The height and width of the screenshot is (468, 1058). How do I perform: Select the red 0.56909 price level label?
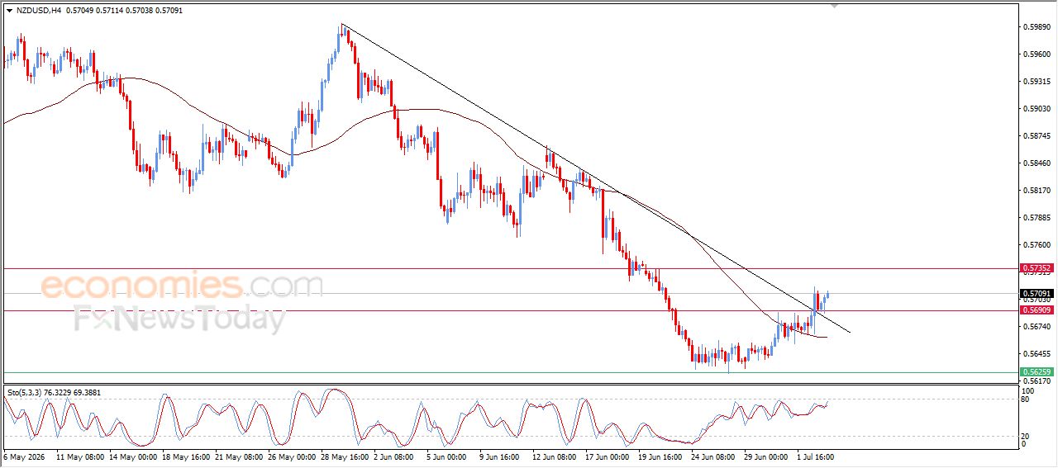coord(1037,310)
